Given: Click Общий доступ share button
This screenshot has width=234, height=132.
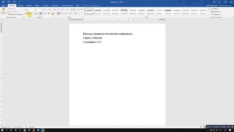Looking at the screenshot, I should [x=226, y=5].
